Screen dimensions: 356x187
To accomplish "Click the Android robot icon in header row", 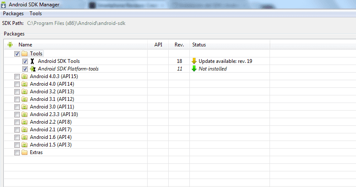I will pyautogui.click(x=10, y=45).
